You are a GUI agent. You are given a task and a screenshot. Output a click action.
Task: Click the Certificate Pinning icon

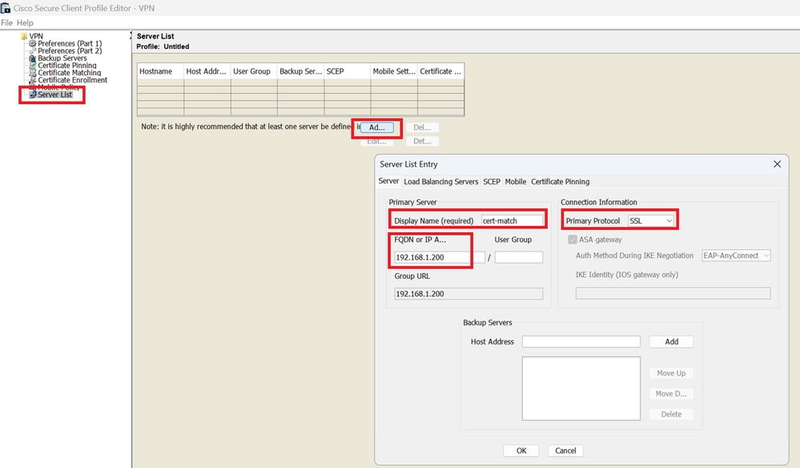pyautogui.click(x=33, y=66)
